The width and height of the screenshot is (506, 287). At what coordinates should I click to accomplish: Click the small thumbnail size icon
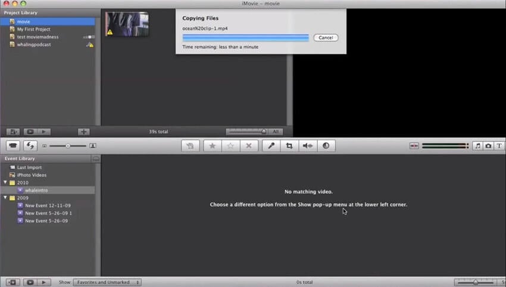click(45, 146)
